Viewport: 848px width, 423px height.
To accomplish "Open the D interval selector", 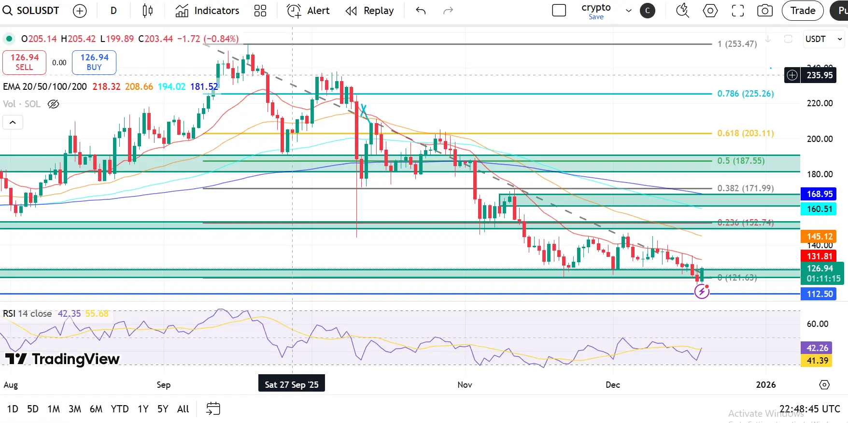I will [x=113, y=11].
